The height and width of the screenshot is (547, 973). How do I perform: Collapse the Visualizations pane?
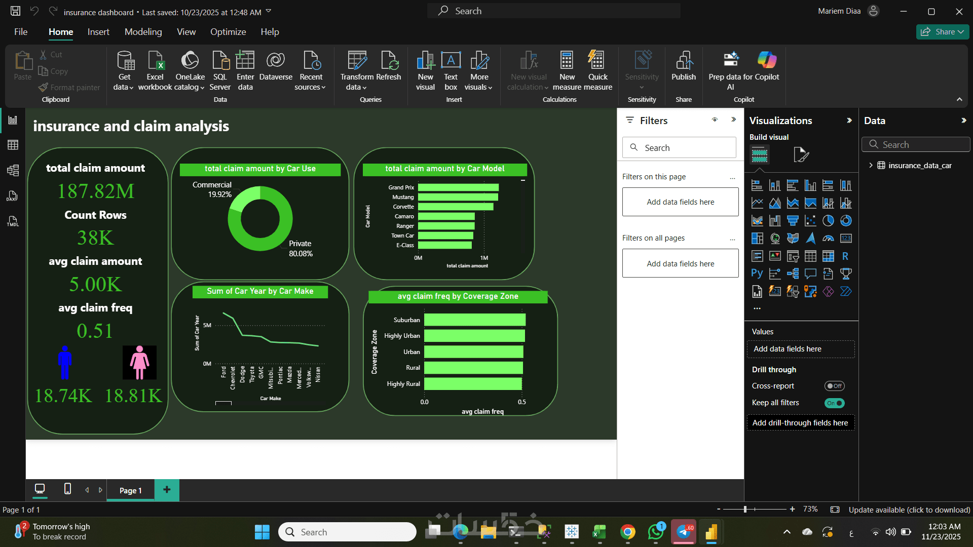[x=849, y=121]
